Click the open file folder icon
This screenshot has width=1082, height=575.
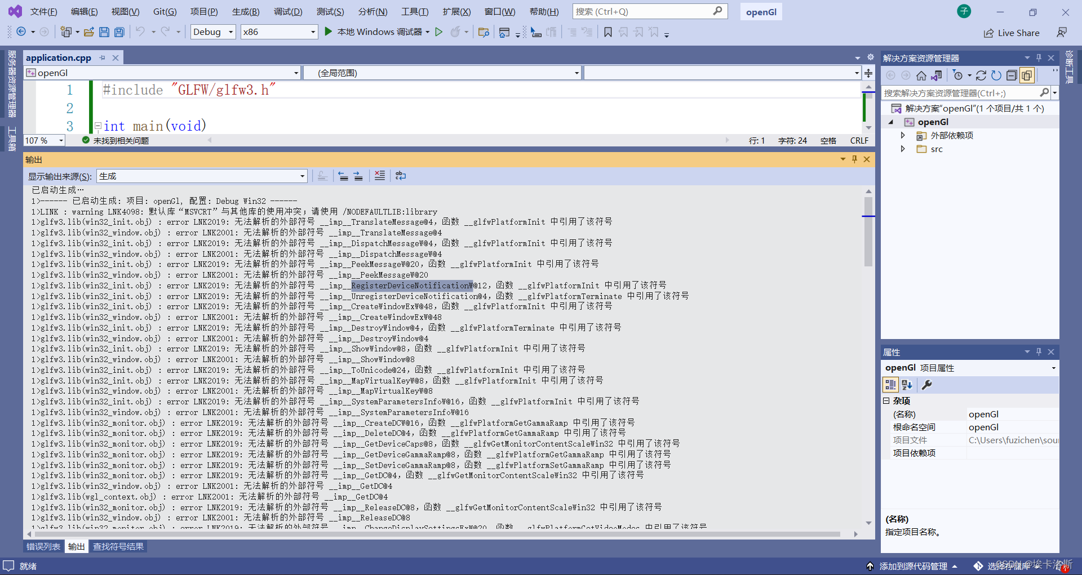pyautogui.click(x=88, y=32)
